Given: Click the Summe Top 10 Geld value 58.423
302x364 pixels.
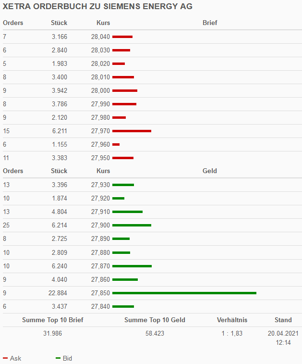Looking at the screenshot, I should click(x=155, y=333).
